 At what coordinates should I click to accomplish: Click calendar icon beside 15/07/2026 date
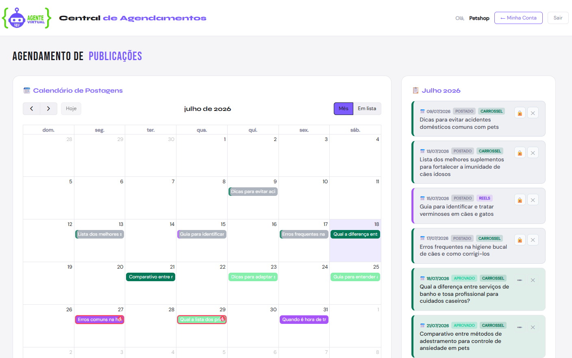pyautogui.click(x=422, y=198)
